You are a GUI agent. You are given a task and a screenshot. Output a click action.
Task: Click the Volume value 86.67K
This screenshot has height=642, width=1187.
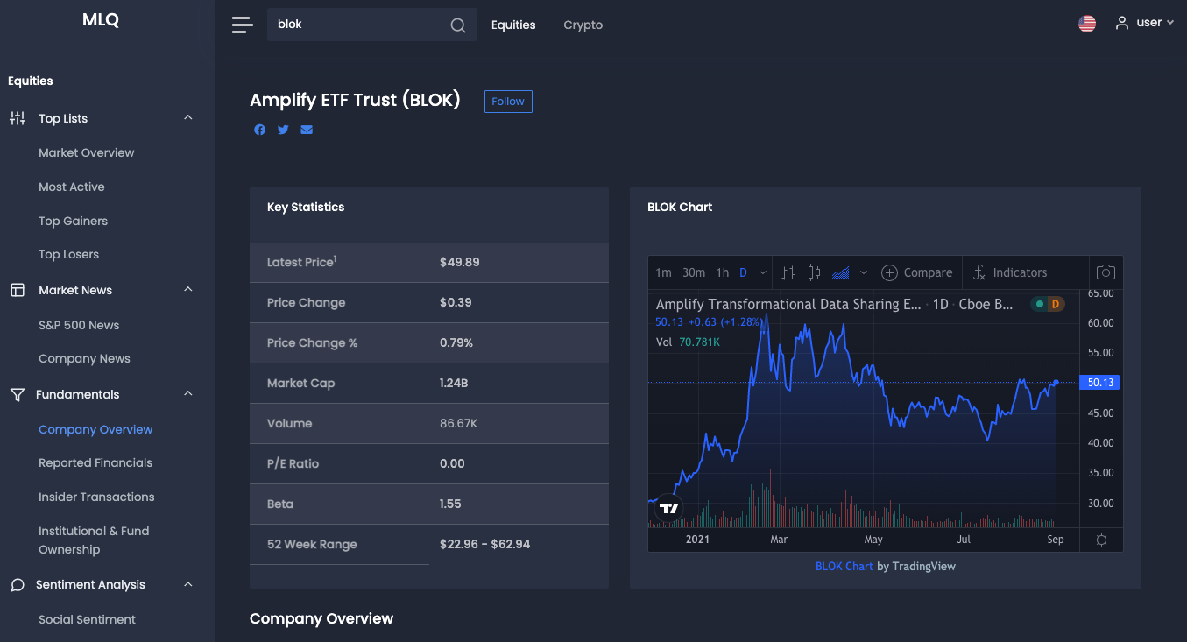[459, 423]
